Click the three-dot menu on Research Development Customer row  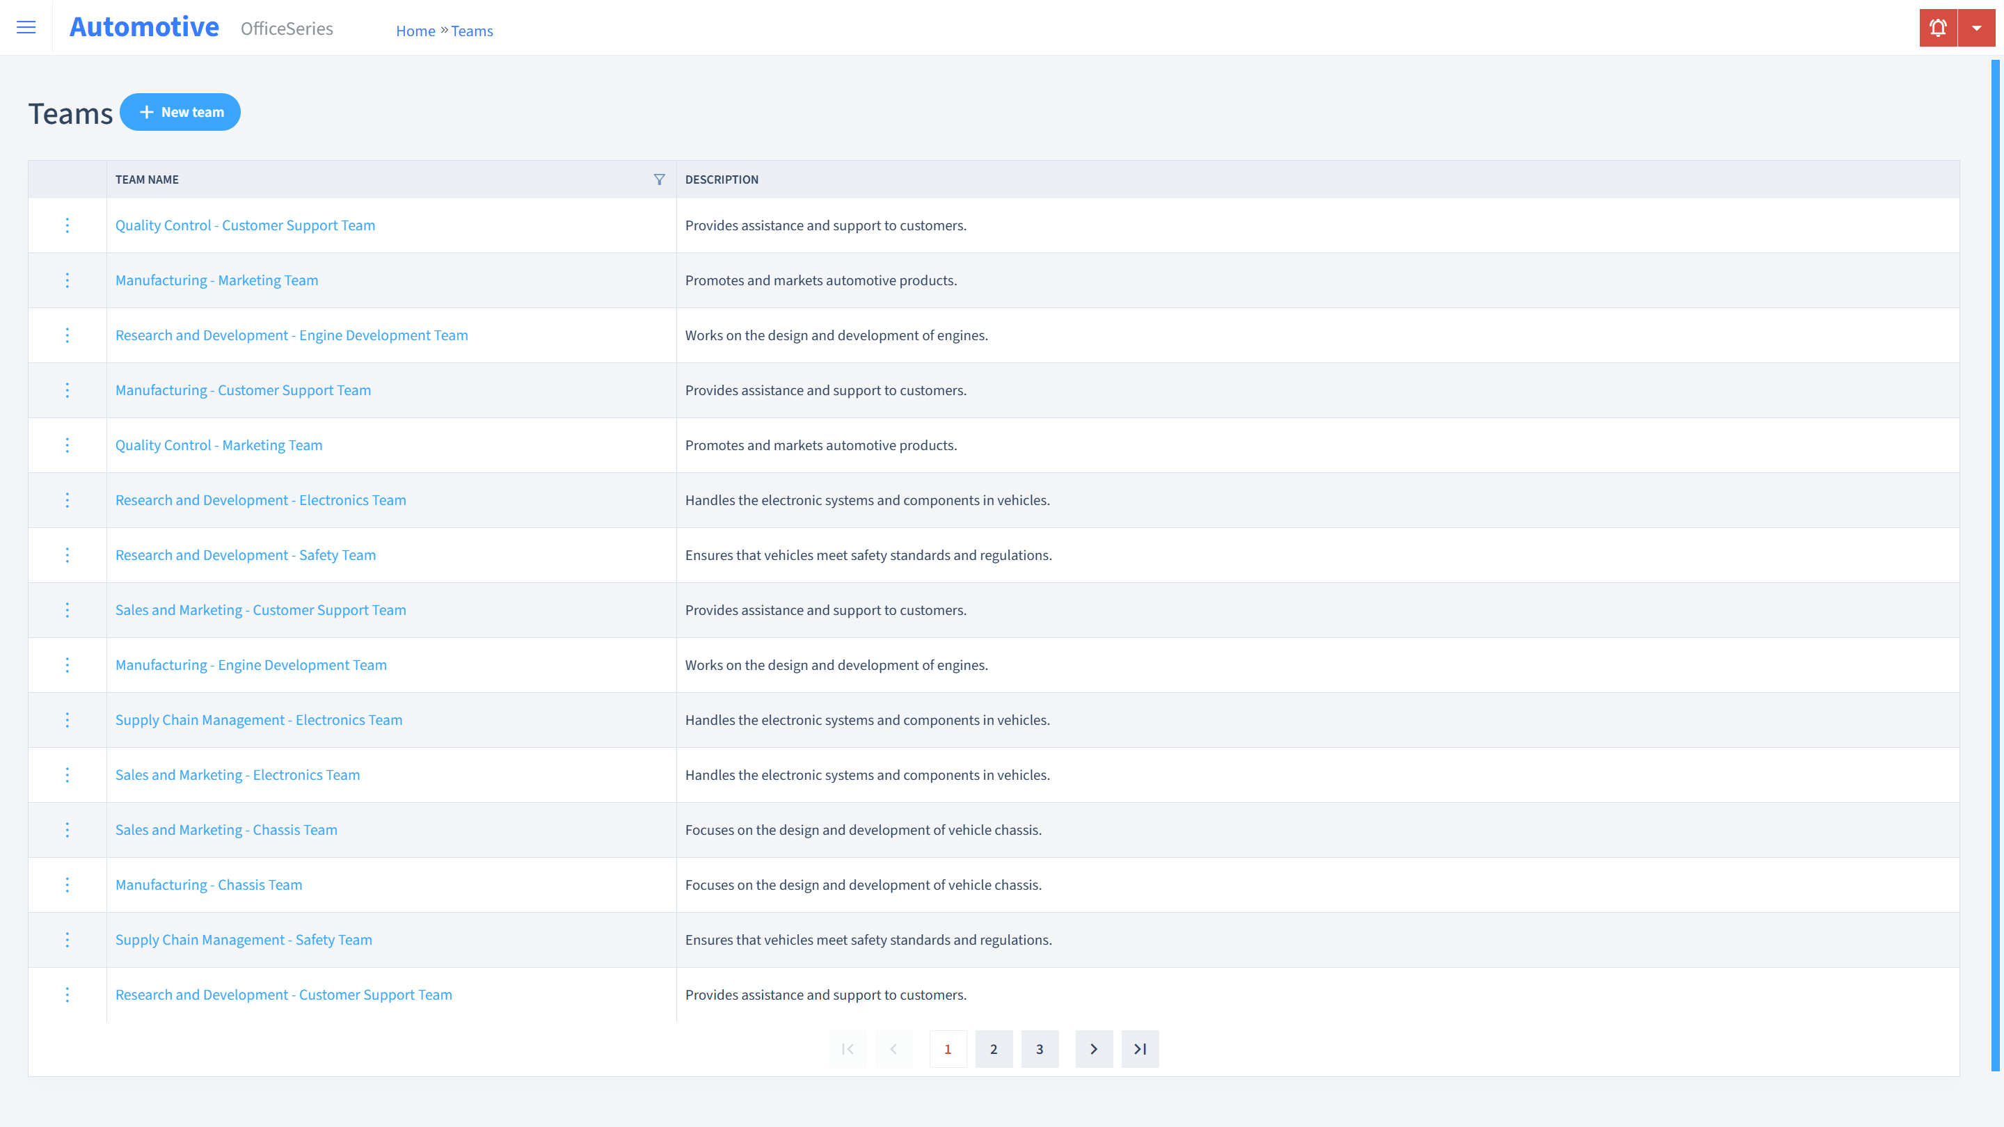click(x=67, y=995)
